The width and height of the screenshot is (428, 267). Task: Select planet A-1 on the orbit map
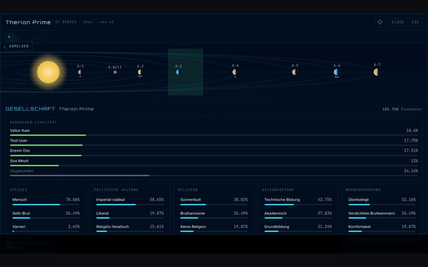pyautogui.click(x=80, y=72)
